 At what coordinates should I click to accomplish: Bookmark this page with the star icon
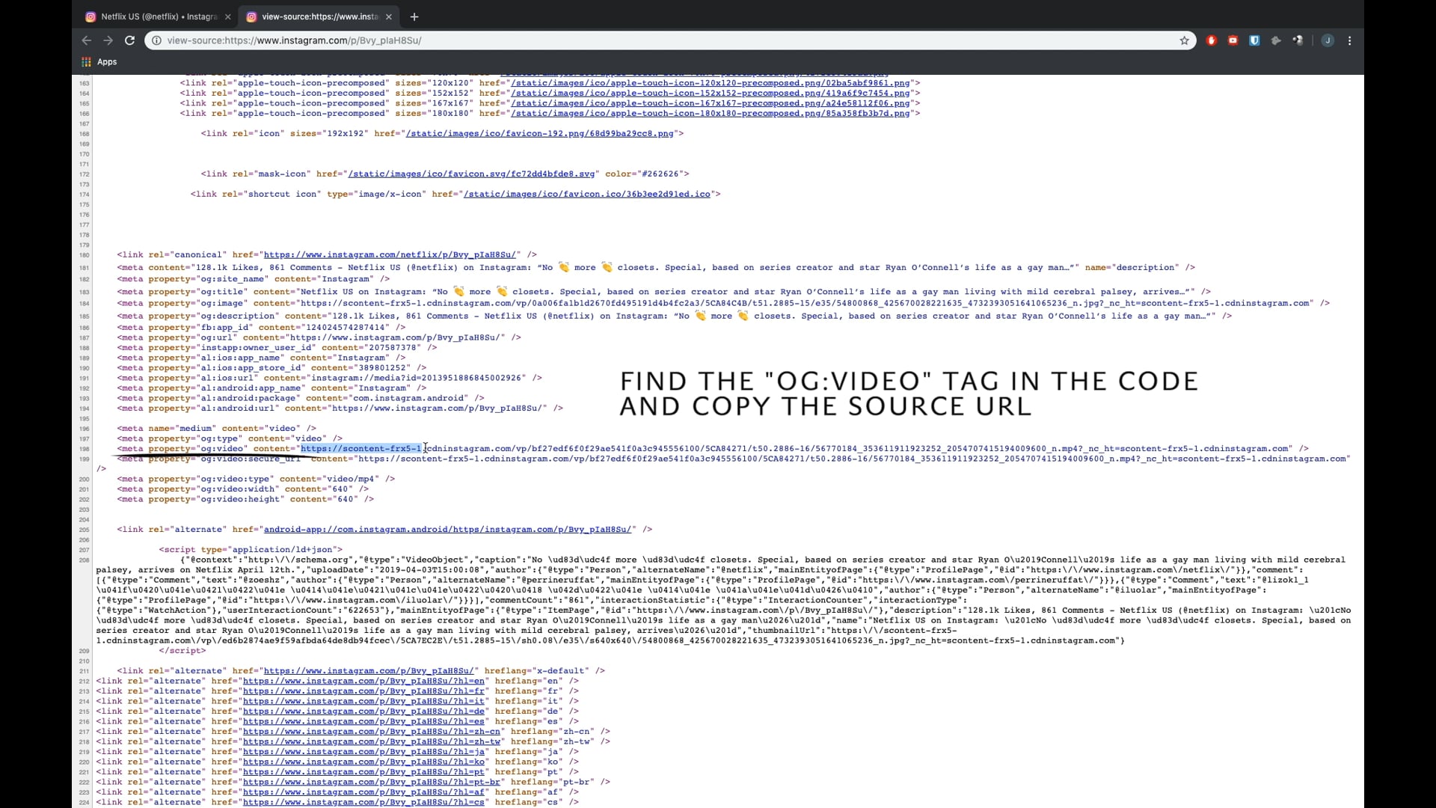pyautogui.click(x=1184, y=40)
